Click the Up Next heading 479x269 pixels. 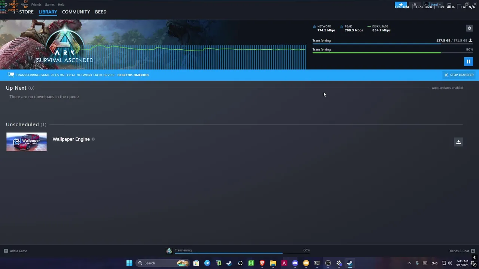[16, 88]
